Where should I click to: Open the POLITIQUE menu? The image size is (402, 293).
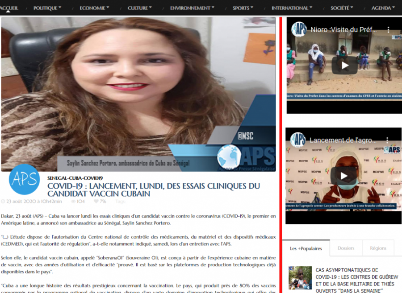pyautogui.click(x=47, y=8)
